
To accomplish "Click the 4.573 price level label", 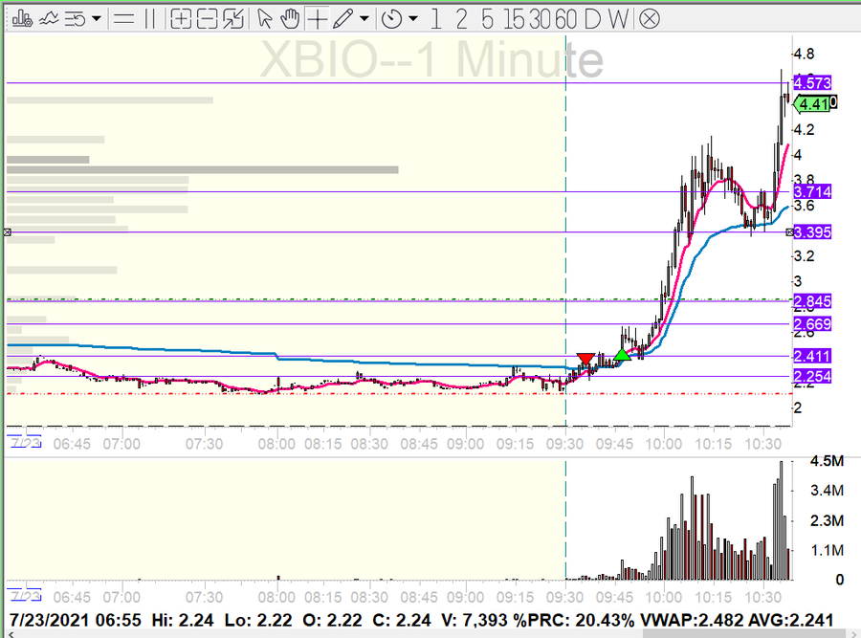I will coord(812,83).
